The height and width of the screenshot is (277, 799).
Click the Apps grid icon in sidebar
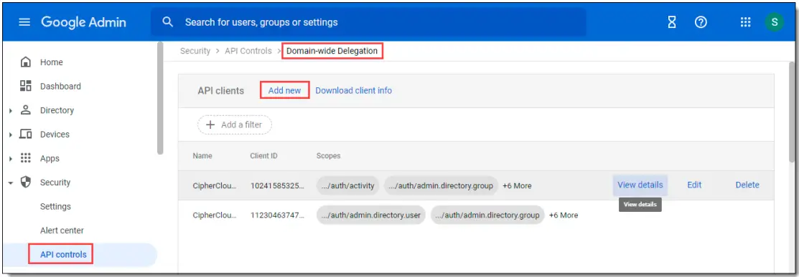(x=25, y=159)
